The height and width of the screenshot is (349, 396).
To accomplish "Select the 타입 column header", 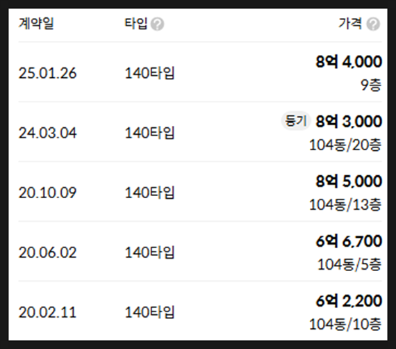I will point(136,24).
